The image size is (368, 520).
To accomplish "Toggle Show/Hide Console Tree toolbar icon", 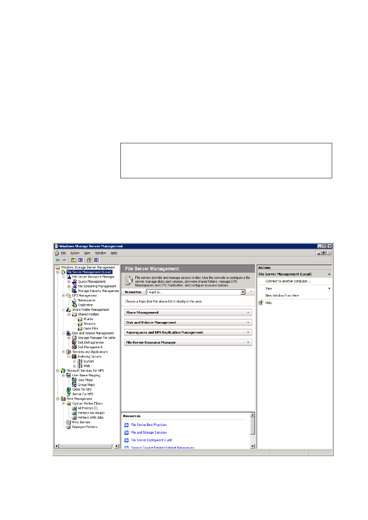I will click(x=80, y=260).
